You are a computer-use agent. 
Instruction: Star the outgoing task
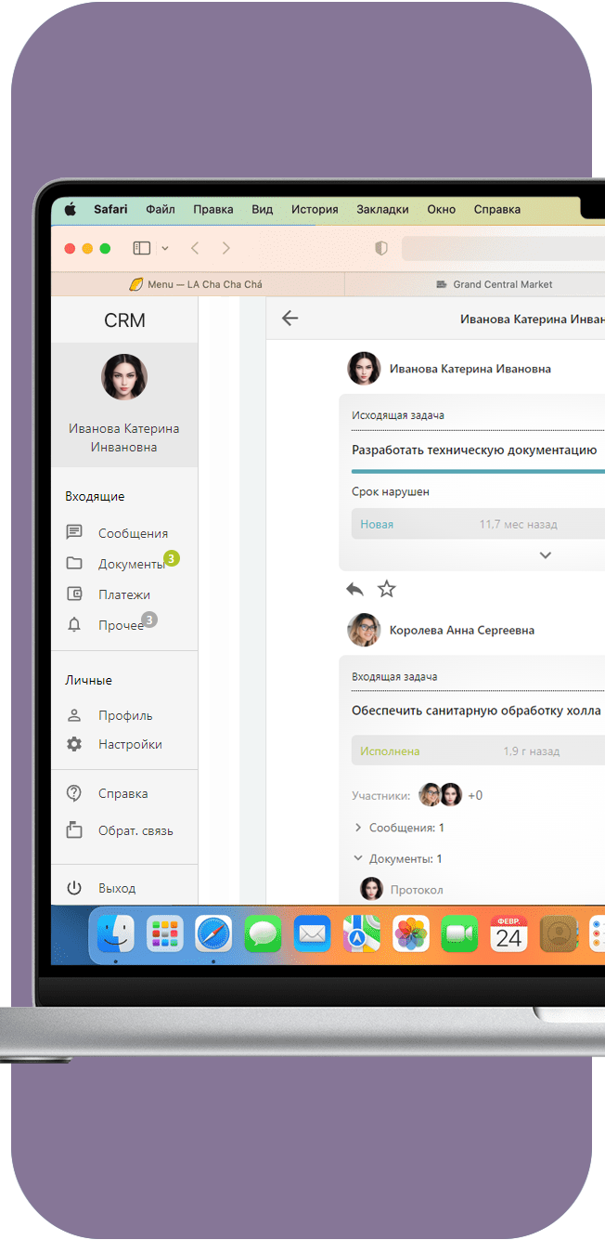click(387, 589)
